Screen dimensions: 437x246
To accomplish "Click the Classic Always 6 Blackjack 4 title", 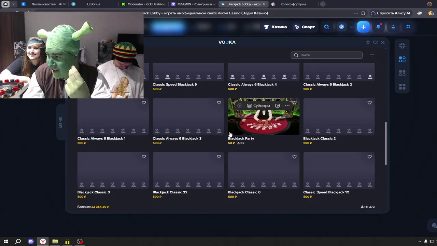I will 252,84.
